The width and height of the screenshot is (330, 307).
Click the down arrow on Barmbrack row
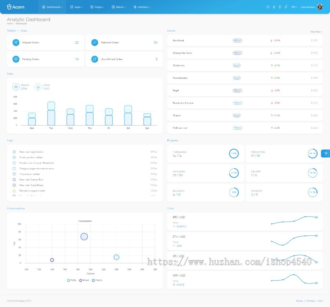click(271, 40)
